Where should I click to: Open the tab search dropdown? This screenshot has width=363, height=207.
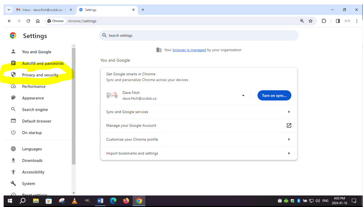click(x=9, y=10)
